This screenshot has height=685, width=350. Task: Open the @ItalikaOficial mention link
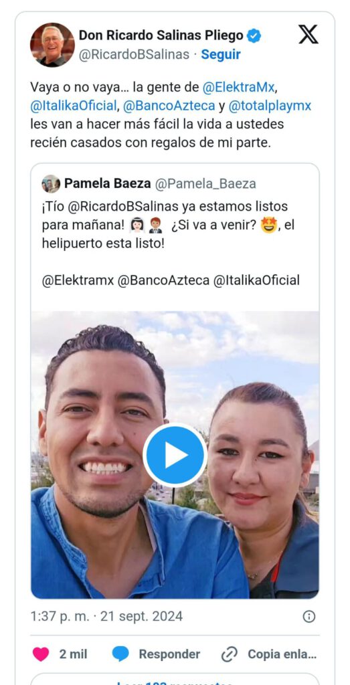[x=74, y=106]
